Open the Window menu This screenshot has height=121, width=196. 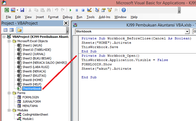click(x=120, y=17)
